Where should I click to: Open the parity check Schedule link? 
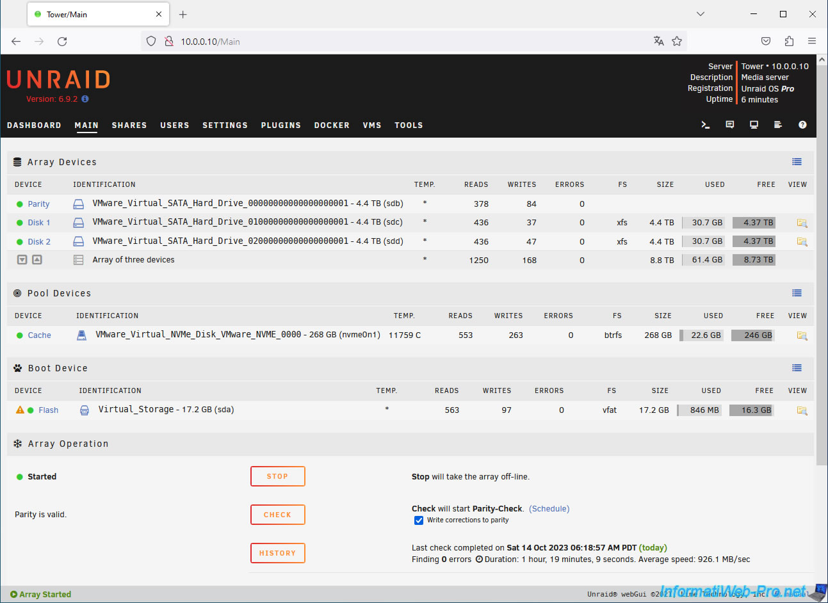click(x=549, y=509)
